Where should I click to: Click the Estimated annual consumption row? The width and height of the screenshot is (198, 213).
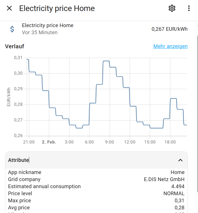pyautogui.click(x=96, y=186)
